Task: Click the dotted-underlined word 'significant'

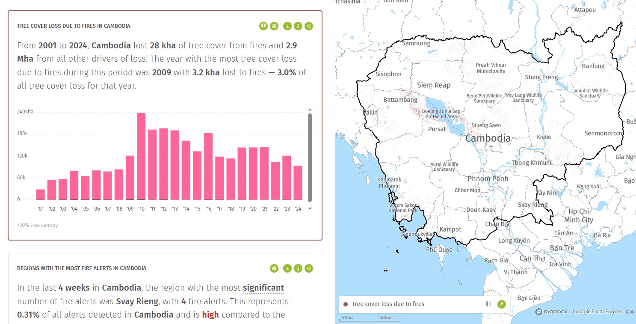Action: coord(263,288)
